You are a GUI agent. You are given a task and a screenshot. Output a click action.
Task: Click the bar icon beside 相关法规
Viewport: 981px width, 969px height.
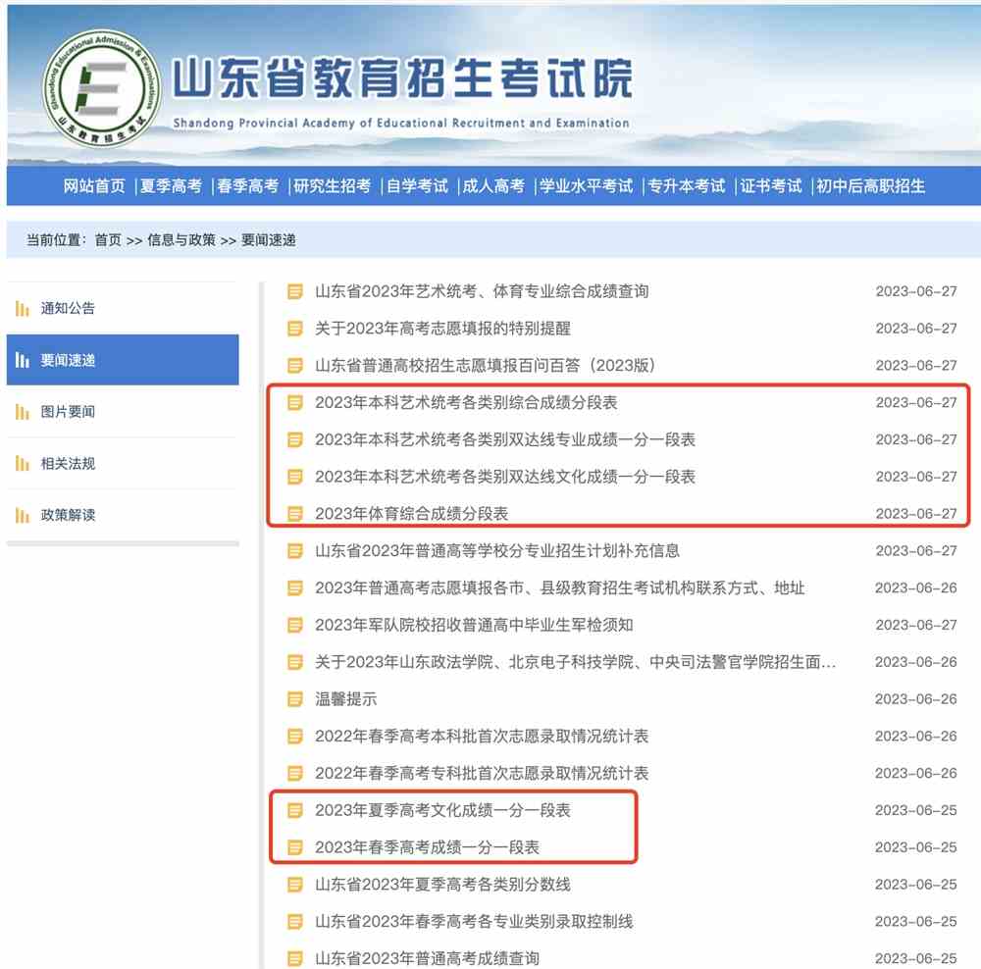22,464
